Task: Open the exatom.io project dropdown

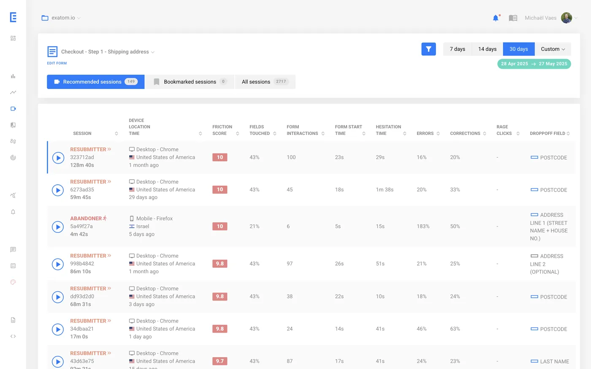Action: 61,18
